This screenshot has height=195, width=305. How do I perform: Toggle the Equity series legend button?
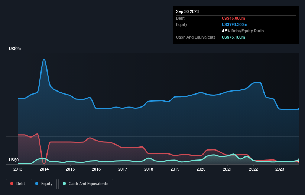[x=44, y=184]
